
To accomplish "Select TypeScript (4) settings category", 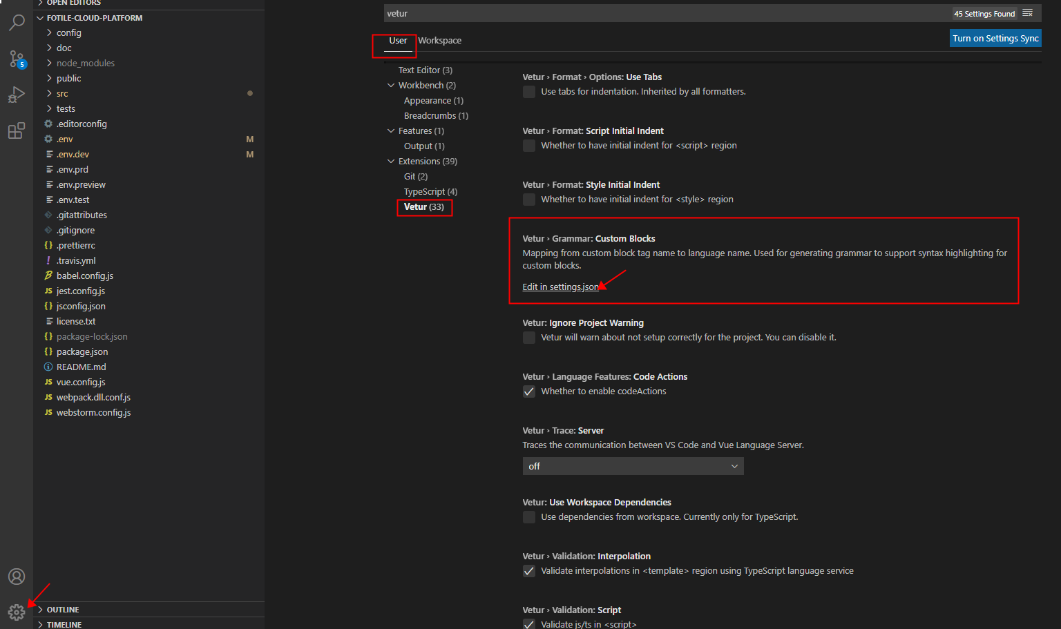I will tap(430, 192).
